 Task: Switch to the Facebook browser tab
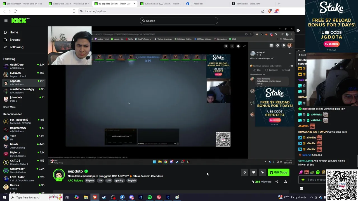(x=206, y=4)
